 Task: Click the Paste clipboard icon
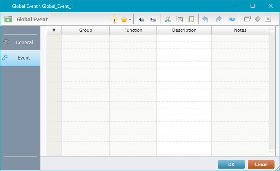tap(191, 19)
